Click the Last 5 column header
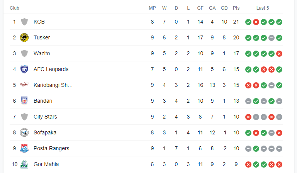This screenshot has width=297, height=173. click(263, 8)
